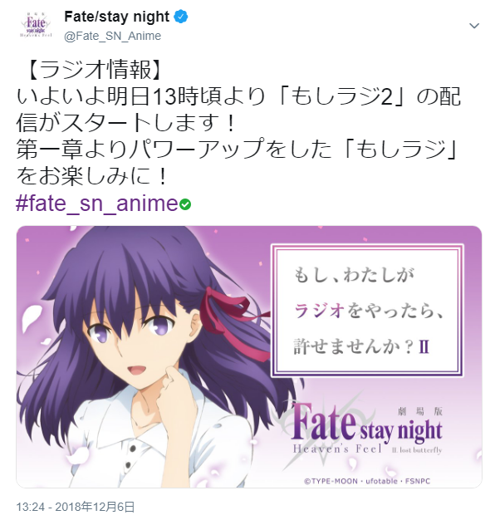Viewport: 490px width, 520px height.
Task: Open the attached Sakura promotional image
Action: click(249, 357)
